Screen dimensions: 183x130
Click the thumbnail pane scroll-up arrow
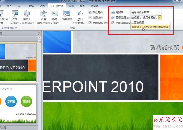(x=40, y=38)
